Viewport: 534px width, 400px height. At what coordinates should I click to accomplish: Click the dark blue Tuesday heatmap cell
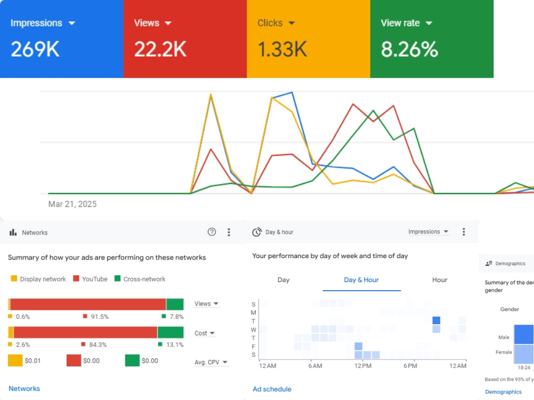(436, 321)
